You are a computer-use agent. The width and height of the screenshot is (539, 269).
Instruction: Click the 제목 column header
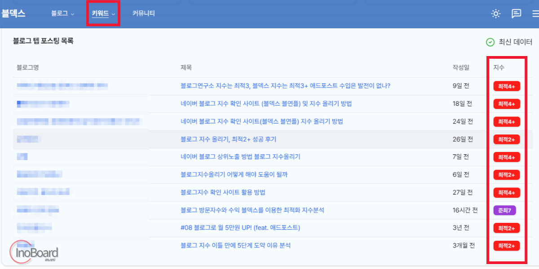pyautogui.click(x=186, y=68)
